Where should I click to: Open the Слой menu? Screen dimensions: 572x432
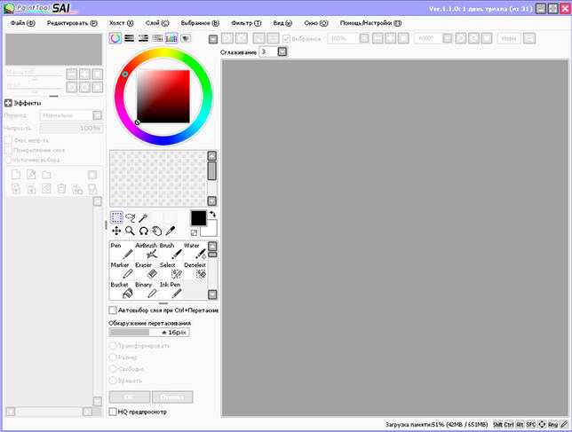coord(157,23)
